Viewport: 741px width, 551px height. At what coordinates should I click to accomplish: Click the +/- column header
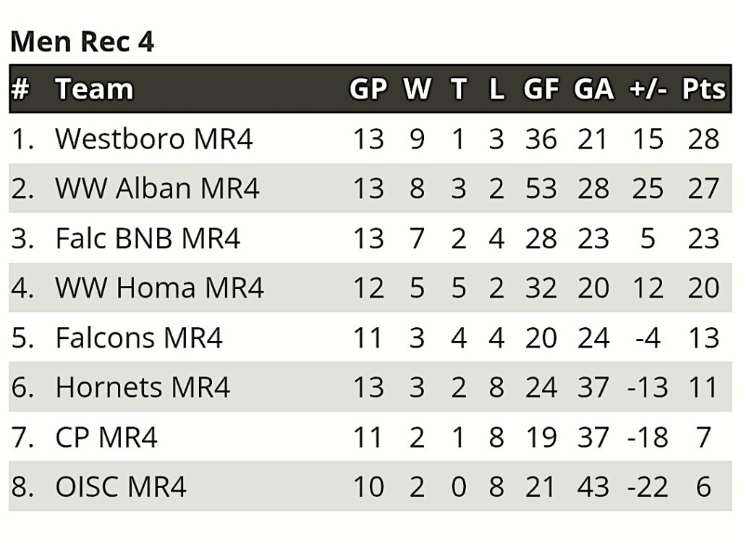click(648, 89)
